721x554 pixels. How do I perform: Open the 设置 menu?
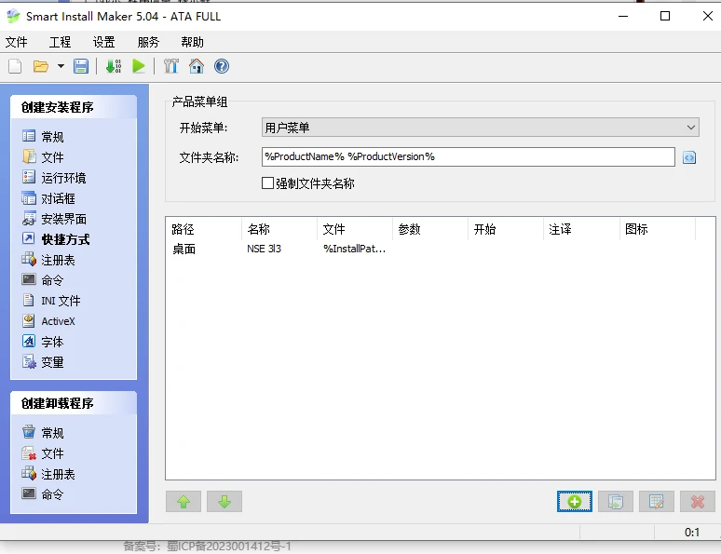pyautogui.click(x=103, y=42)
